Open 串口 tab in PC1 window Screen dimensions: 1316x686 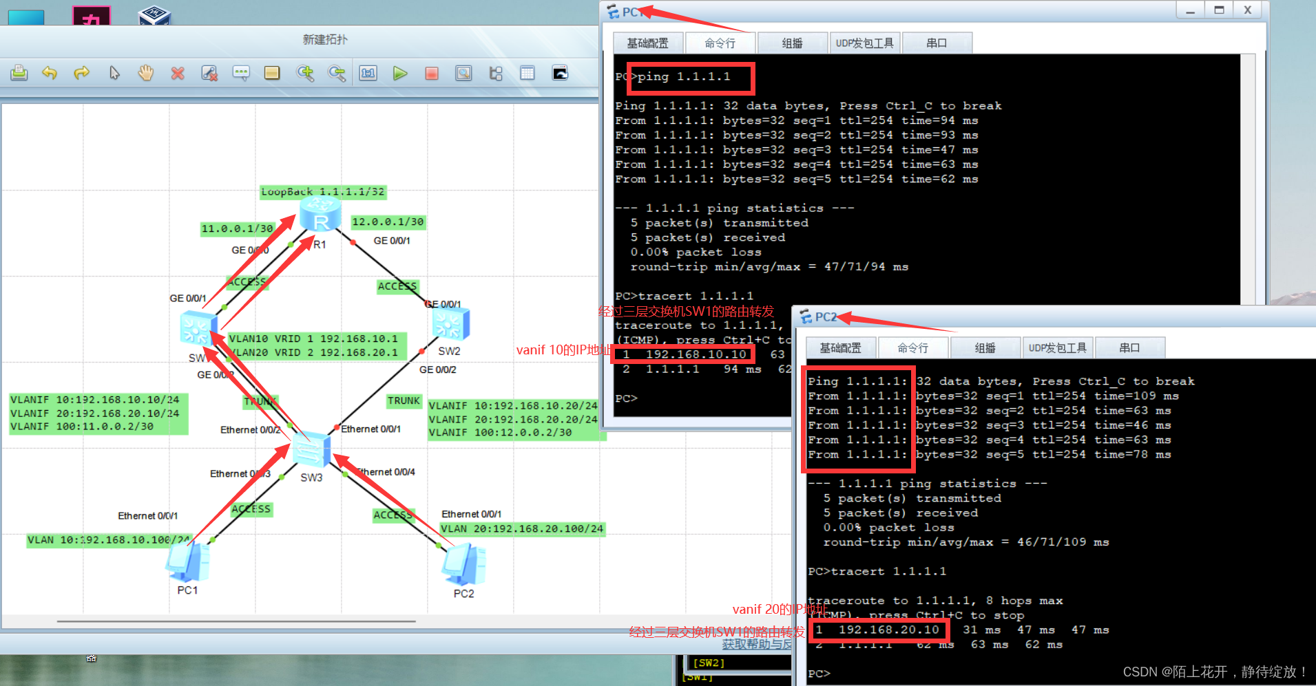937,43
